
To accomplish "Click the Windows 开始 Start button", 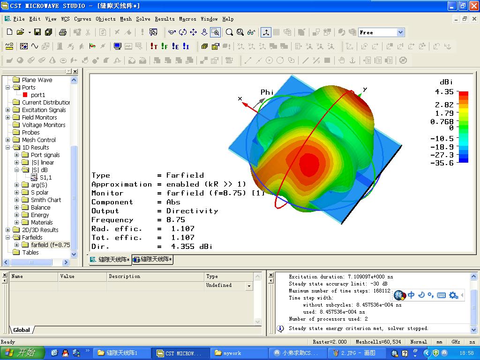I will 22,353.
